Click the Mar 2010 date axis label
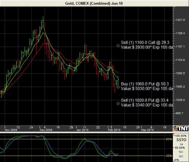This screenshot has width=189, height=162. coord(147,130)
